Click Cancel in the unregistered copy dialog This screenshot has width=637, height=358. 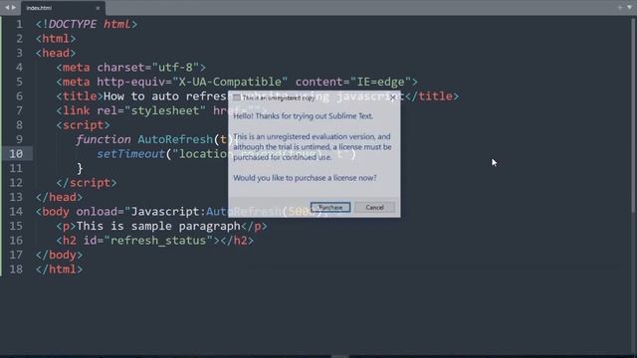pyautogui.click(x=374, y=208)
